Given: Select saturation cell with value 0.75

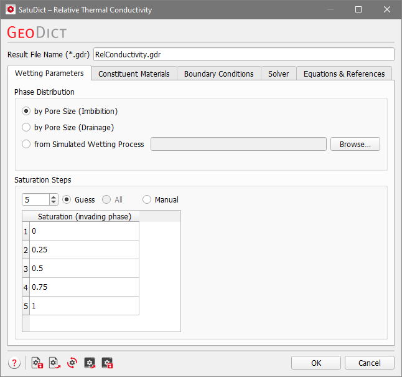Looking at the screenshot, I should pos(85,287).
